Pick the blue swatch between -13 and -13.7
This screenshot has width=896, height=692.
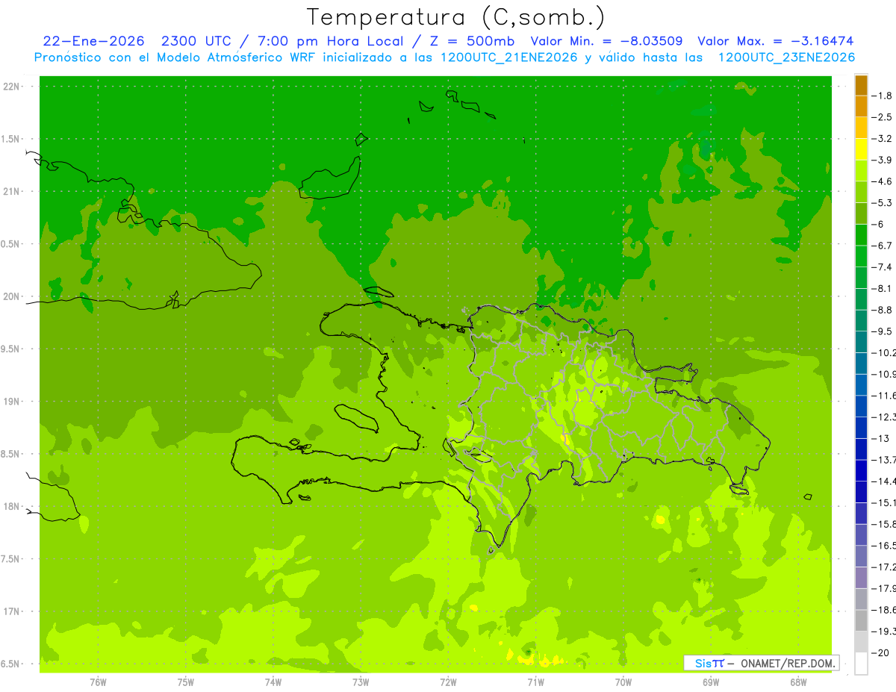tap(861, 449)
